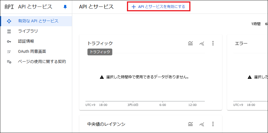The image size is (268, 133).
Task: Click the API とサービスを有効にする button
Action: point(159,7)
